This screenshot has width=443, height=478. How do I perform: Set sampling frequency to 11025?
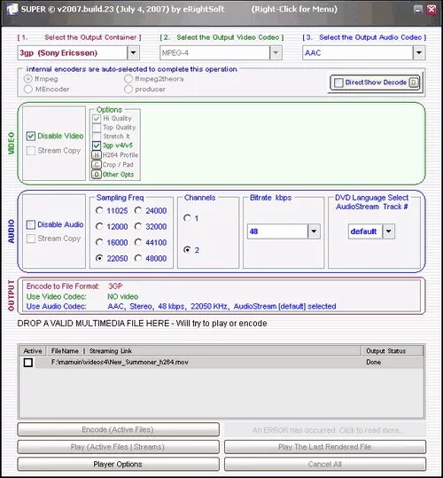(99, 210)
